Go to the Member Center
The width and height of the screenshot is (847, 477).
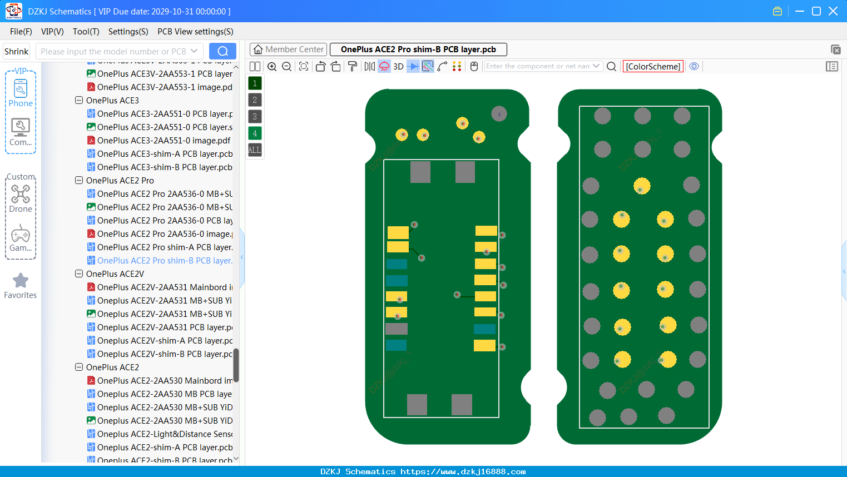[x=288, y=49]
